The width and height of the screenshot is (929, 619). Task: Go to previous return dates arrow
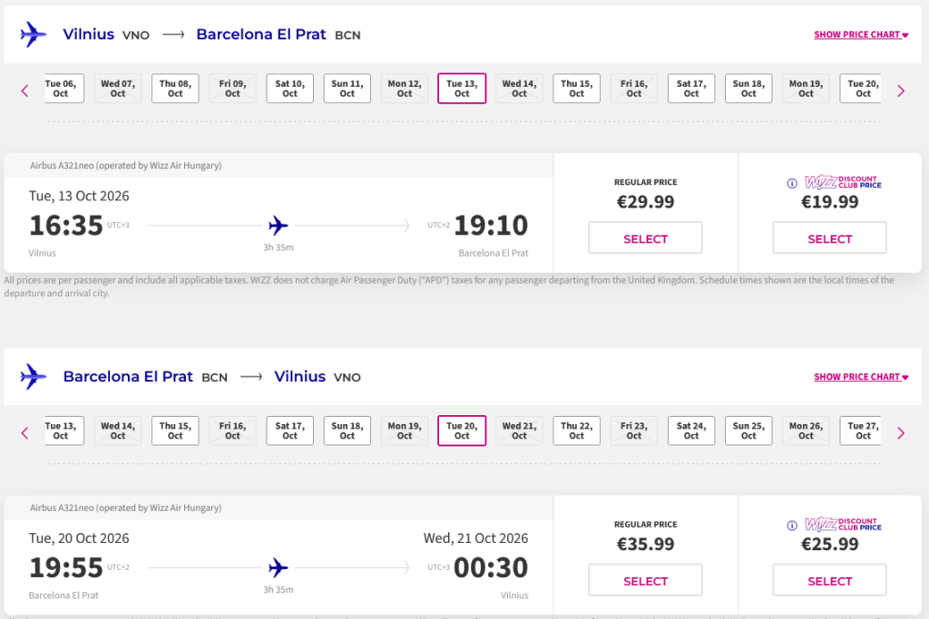[x=24, y=433]
